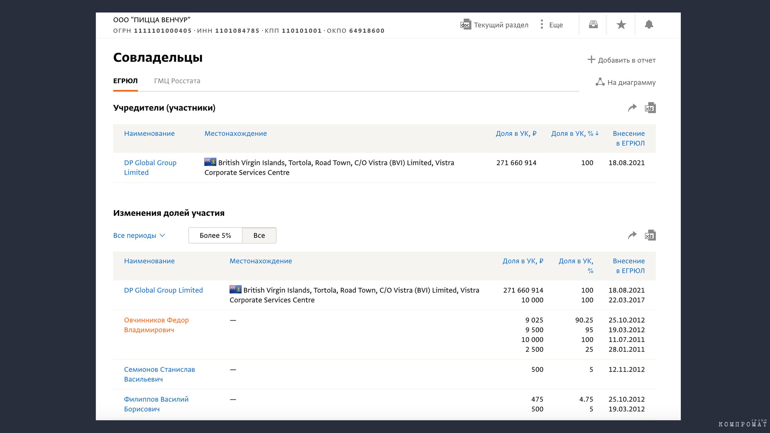This screenshot has width=770, height=433.
Task: Click date 18.08.2021 in Учредители row
Action: (627, 163)
